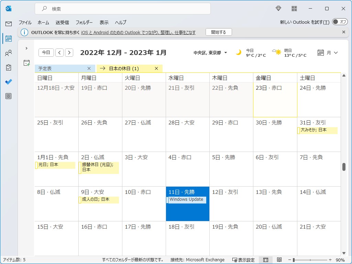Select the 23日・赤口 day cell
This screenshot has height=264, width=352.
click(x=275, y=100)
